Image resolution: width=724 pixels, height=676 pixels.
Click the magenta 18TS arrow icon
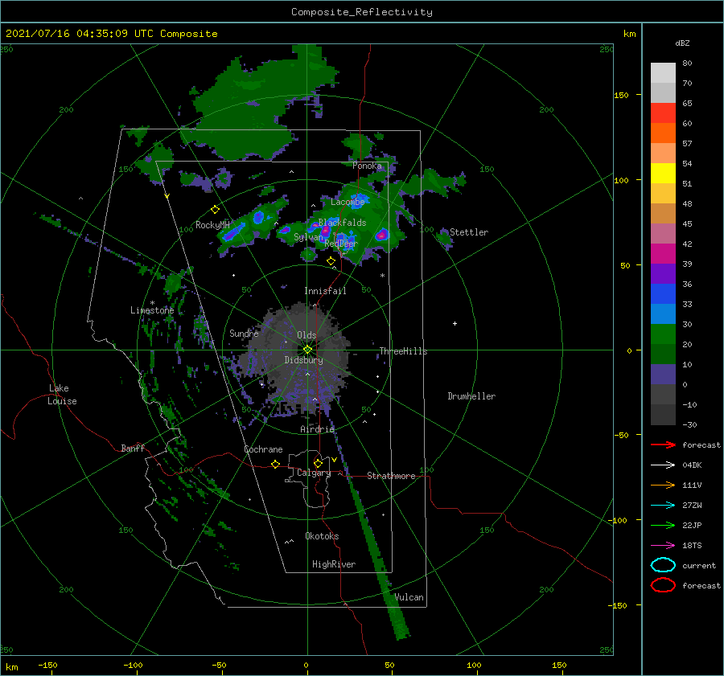click(x=663, y=546)
